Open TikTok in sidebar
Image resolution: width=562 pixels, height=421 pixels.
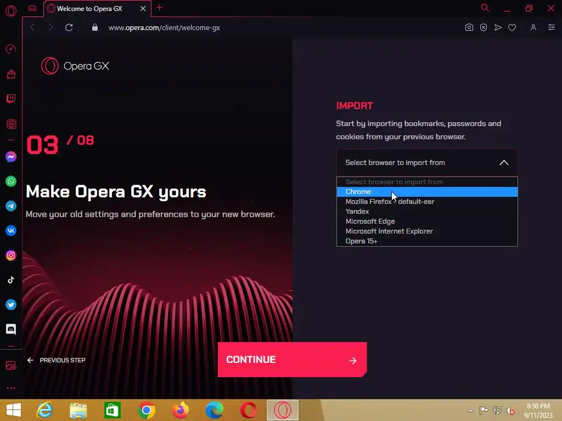(x=11, y=280)
